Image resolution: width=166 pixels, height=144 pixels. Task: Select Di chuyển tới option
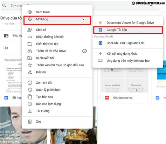57,58
